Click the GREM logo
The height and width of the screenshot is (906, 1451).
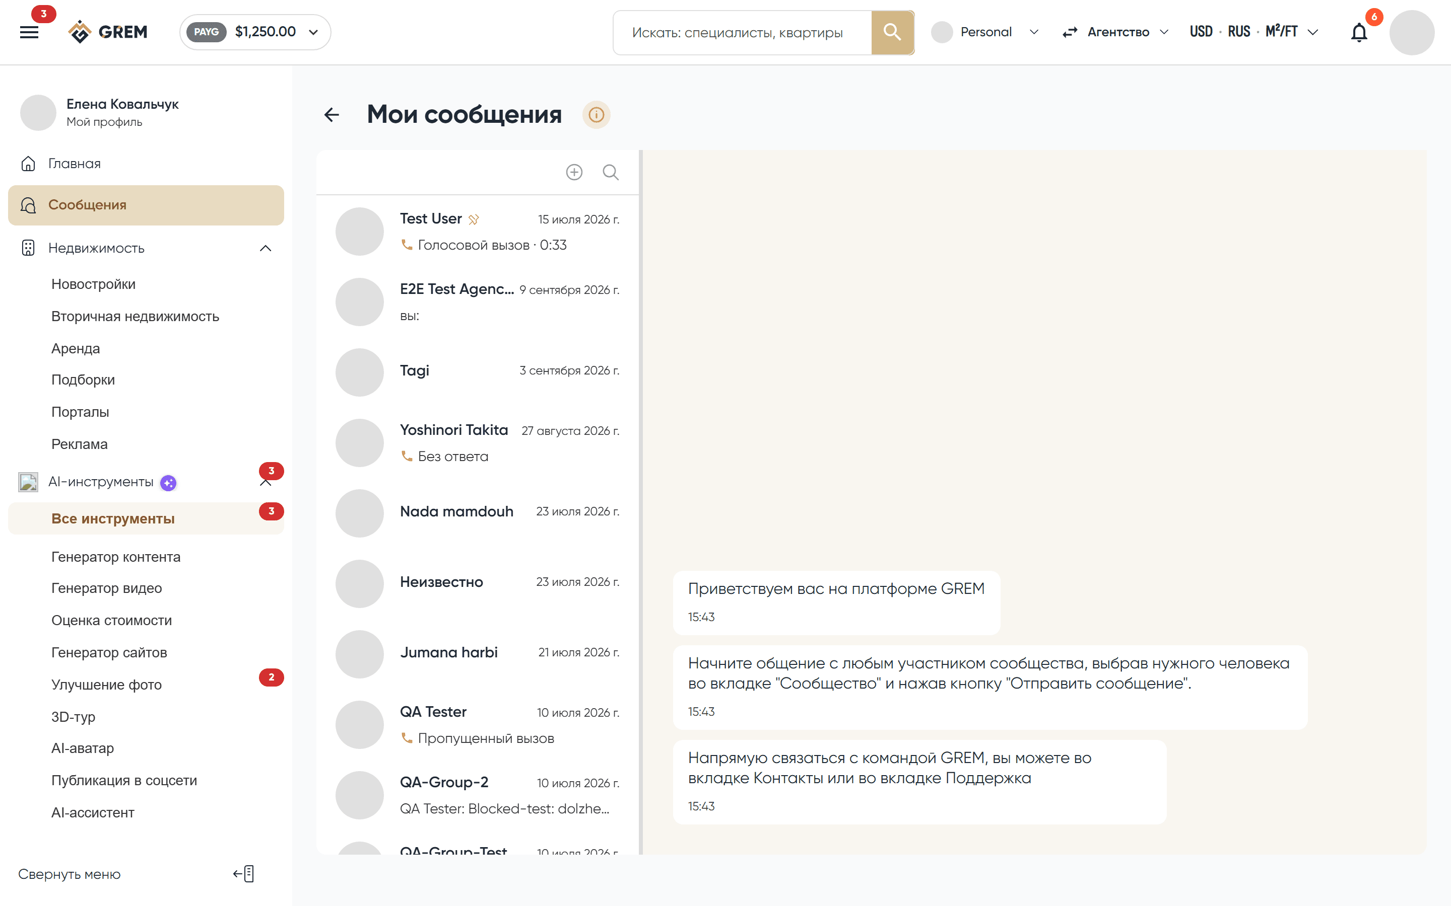(x=108, y=32)
